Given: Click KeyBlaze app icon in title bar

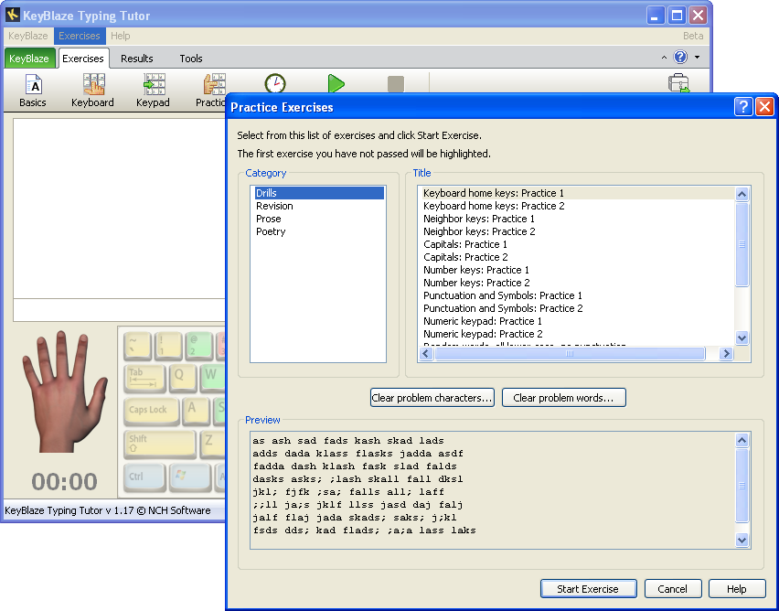Looking at the screenshot, I should [13, 15].
